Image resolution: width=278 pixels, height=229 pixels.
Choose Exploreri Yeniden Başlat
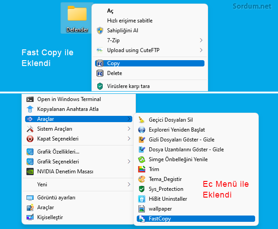click(196, 130)
